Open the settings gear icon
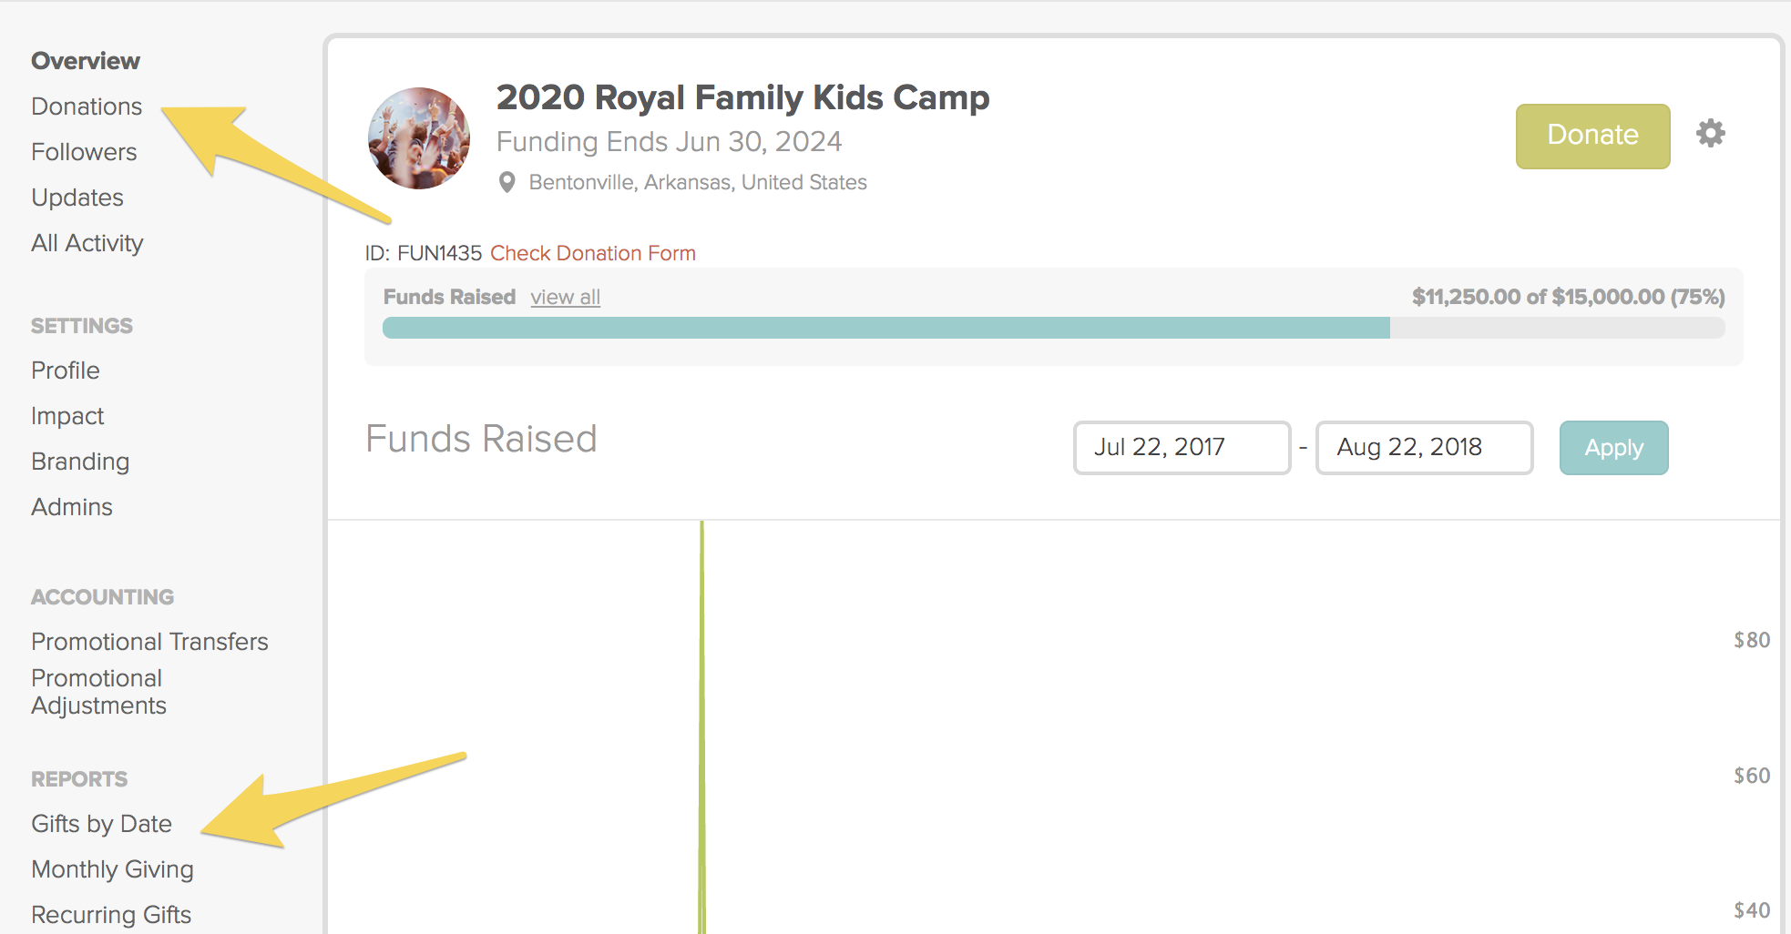Viewport: 1791px width, 934px height. [x=1711, y=133]
